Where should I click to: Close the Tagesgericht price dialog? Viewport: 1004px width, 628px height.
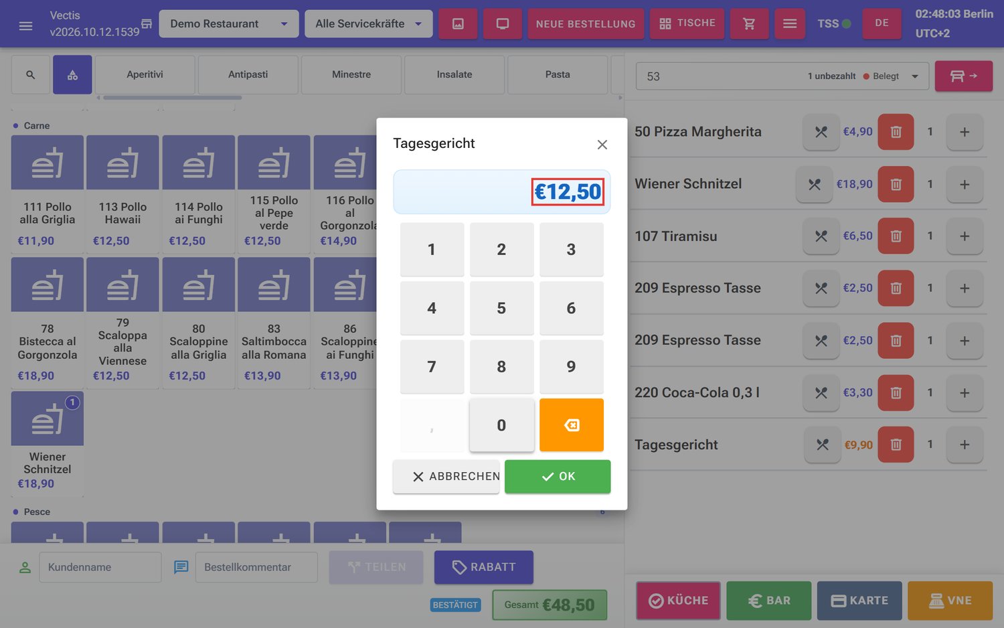pos(602,145)
